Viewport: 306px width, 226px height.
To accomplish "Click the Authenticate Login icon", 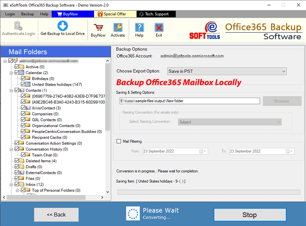I will tap(18, 26).
